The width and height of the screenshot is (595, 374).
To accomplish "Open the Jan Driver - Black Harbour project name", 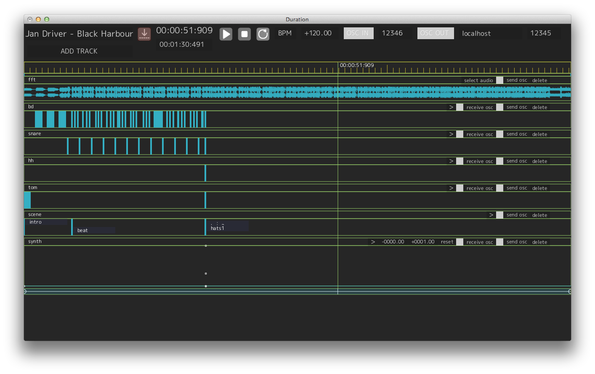I will tap(79, 34).
